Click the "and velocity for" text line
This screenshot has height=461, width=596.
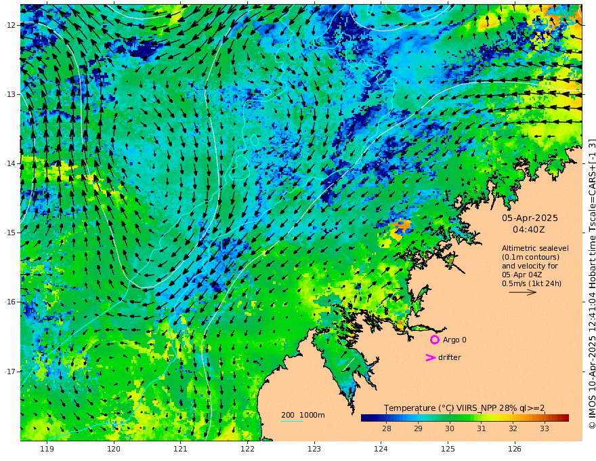[x=530, y=266]
